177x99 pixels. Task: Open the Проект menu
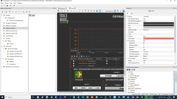coord(7,3)
